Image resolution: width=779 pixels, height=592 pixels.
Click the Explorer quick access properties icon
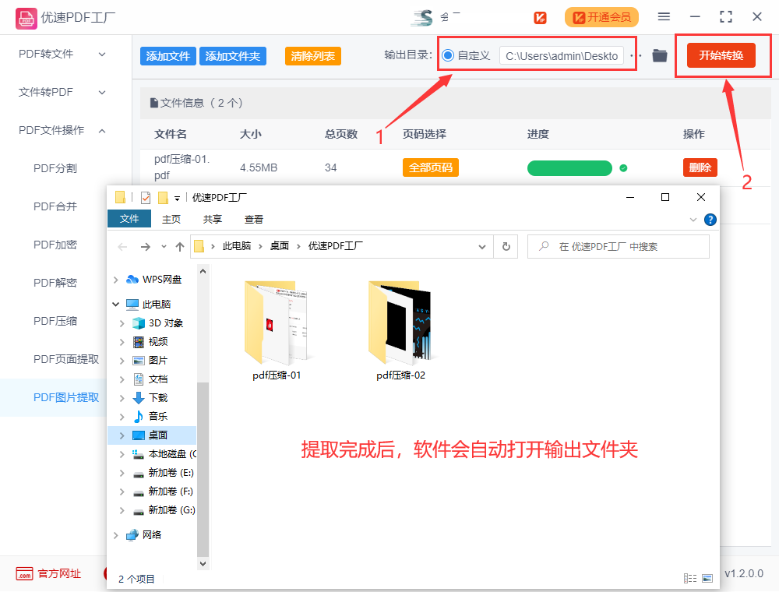pyautogui.click(x=146, y=198)
